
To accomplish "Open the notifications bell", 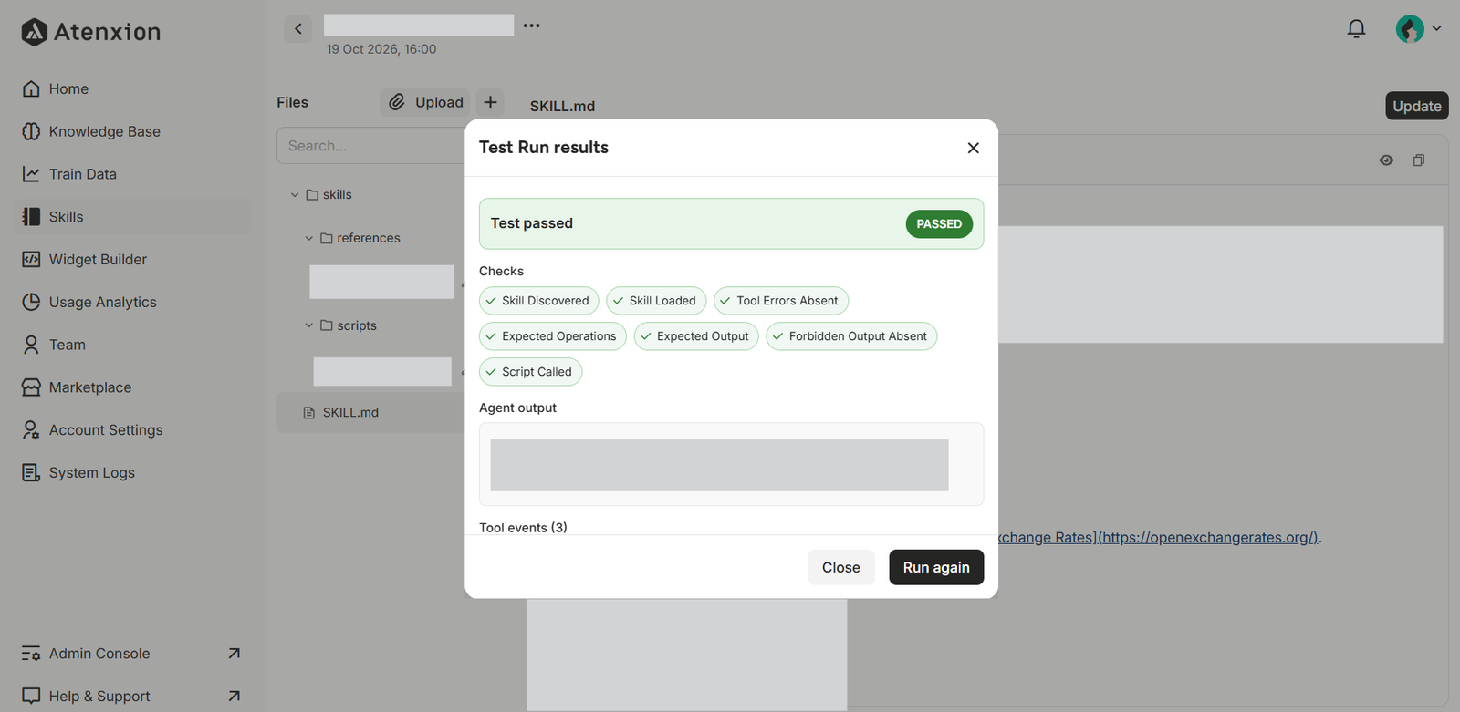I will [x=1356, y=29].
